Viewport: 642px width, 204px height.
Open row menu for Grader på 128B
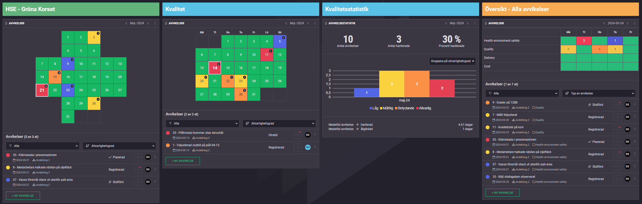[x=635, y=104]
